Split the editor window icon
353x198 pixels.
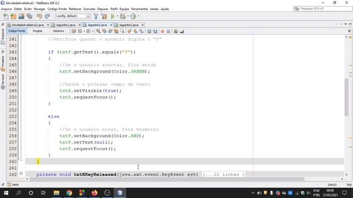point(349,31)
